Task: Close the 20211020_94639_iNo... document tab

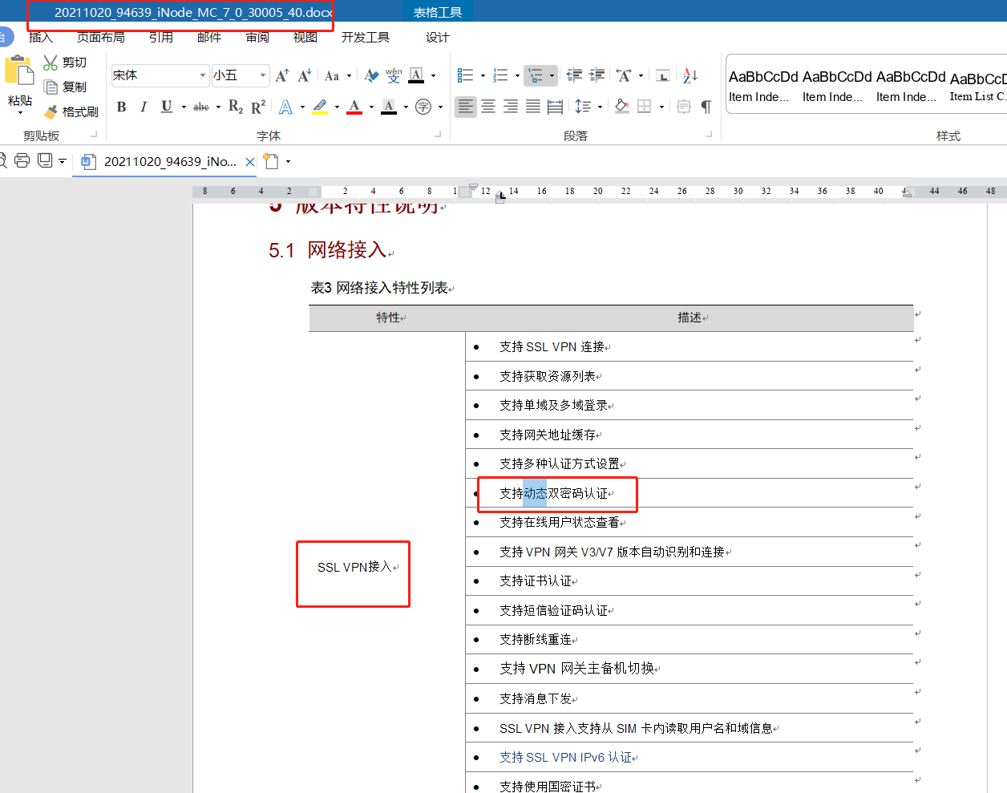Action: [x=250, y=162]
